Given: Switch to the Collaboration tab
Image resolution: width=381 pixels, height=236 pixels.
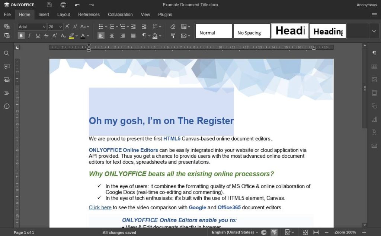Looking at the screenshot, I should click(120, 14).
